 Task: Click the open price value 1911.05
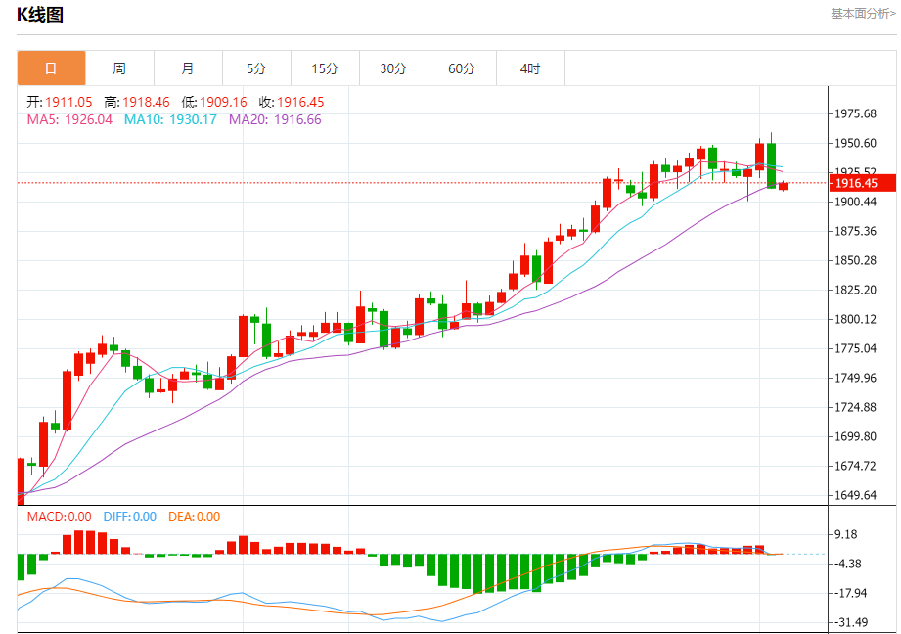tap(68, 103)
